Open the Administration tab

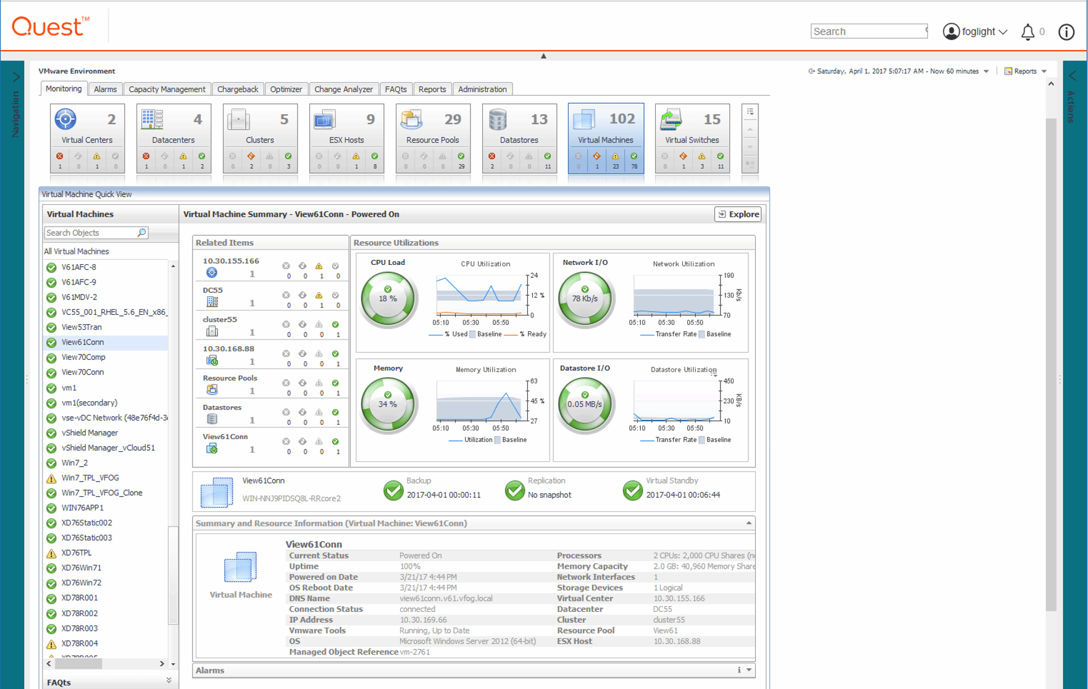pos(482,89)
